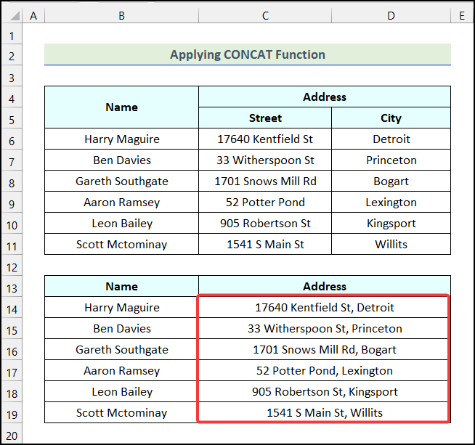Click the 'Applying CONCAT Function' title cell
This screenshot has width=475, height=445.
pyautogui.click(x=248, y=54)
